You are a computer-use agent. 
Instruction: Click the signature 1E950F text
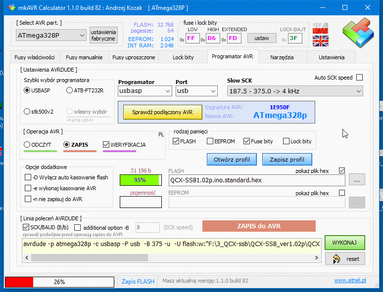(x=280, y=107)
